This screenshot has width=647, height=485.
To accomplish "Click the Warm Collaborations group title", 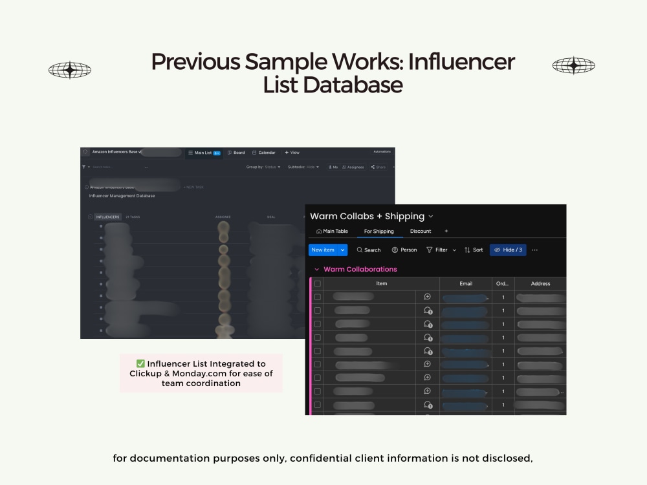I will point(360,269).
